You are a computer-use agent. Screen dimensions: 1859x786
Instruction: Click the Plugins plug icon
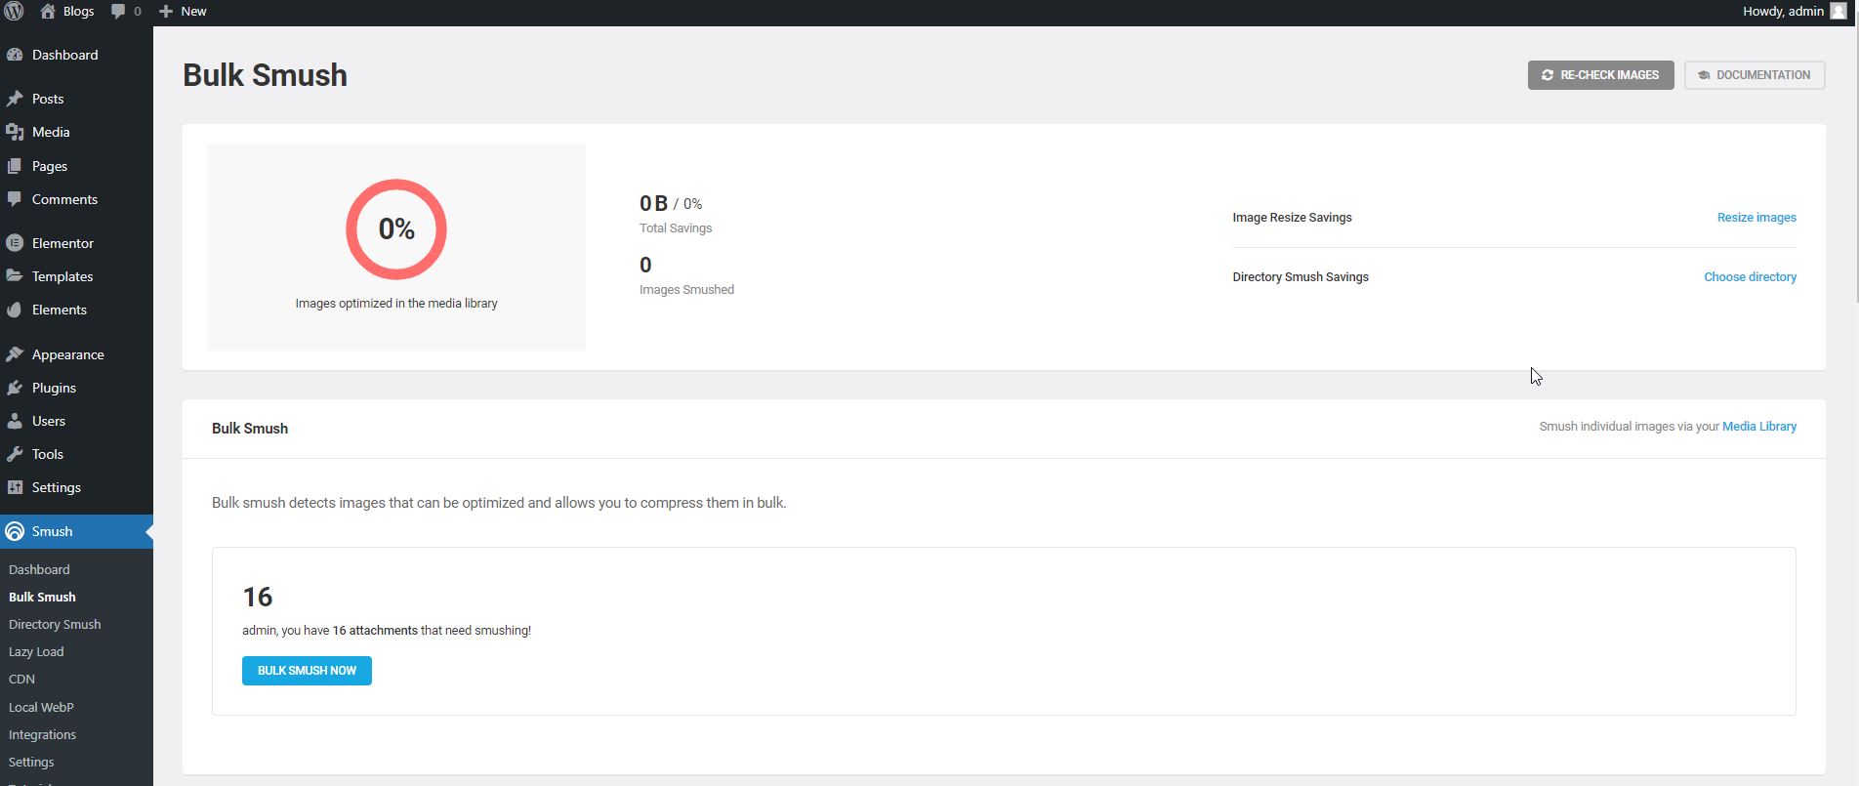(15, 388)
